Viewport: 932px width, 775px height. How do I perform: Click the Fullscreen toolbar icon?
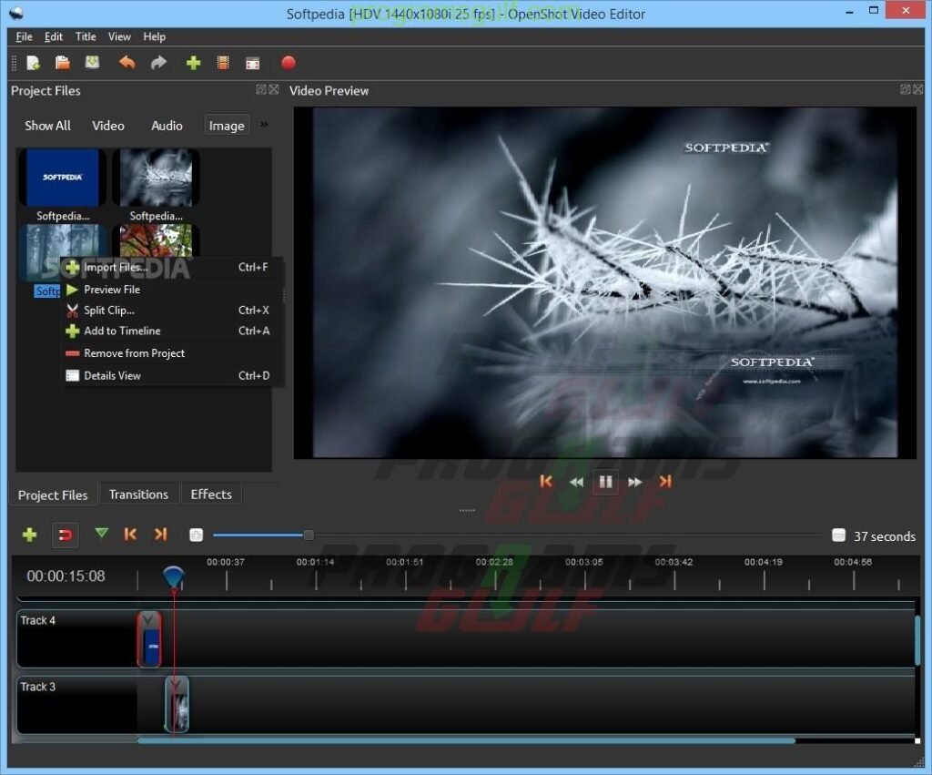[x=253, y=63]
